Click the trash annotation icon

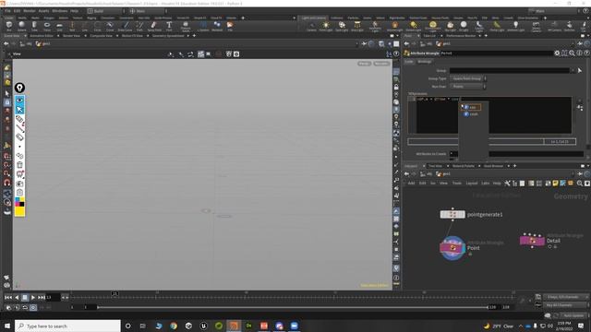(19, 165)
